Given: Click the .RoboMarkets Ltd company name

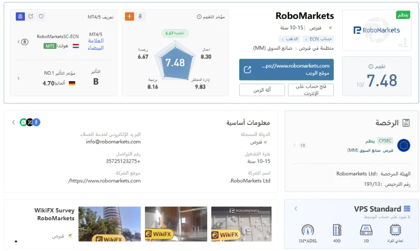Looking at the screenshot, I should tap(250, 181).
